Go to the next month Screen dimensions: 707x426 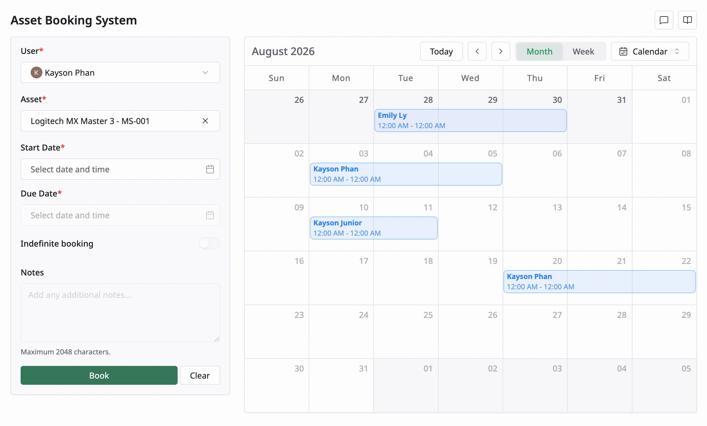click(x=500, y=51)
